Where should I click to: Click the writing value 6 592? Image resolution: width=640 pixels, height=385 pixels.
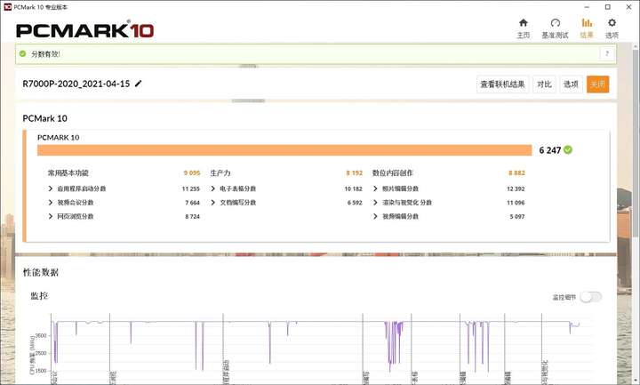click(x=355, y=203)
